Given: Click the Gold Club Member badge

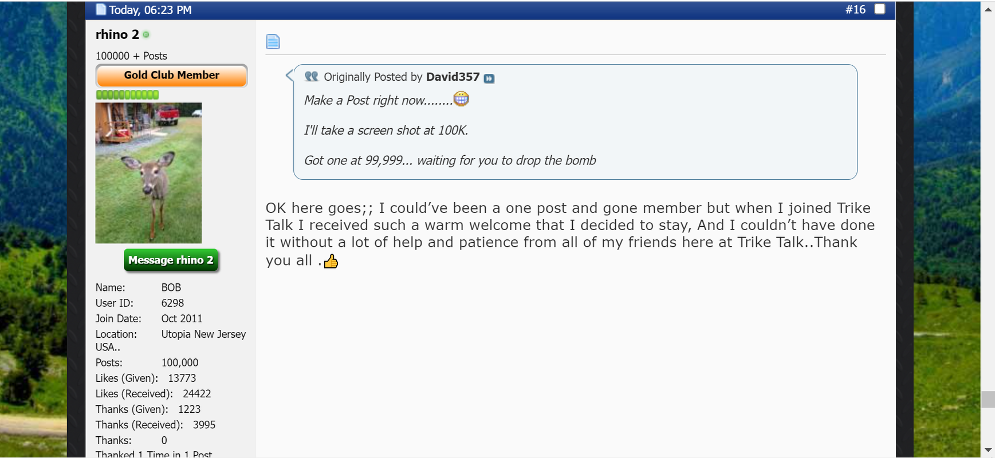Looking at the screenshot, I should click(171, 76).
